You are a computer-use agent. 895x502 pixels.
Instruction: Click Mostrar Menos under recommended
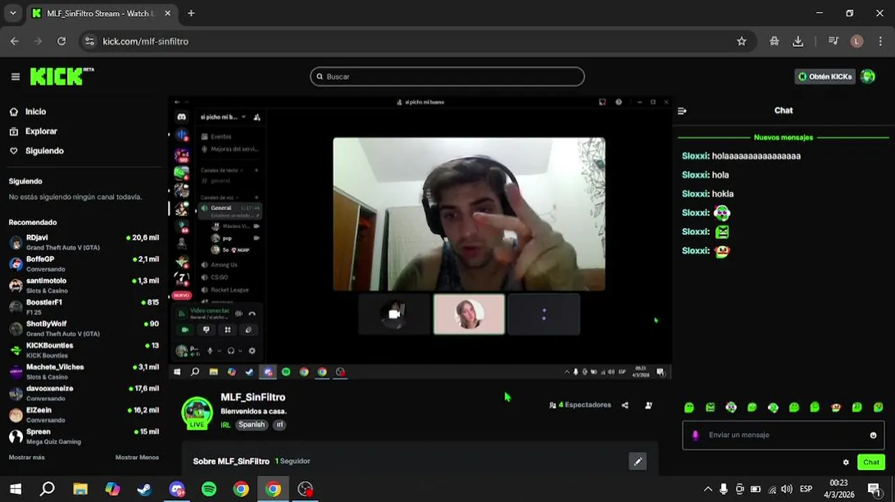pos(137,457)
